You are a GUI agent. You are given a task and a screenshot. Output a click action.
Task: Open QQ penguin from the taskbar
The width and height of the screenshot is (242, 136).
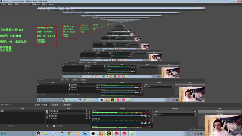coord(38,134)
